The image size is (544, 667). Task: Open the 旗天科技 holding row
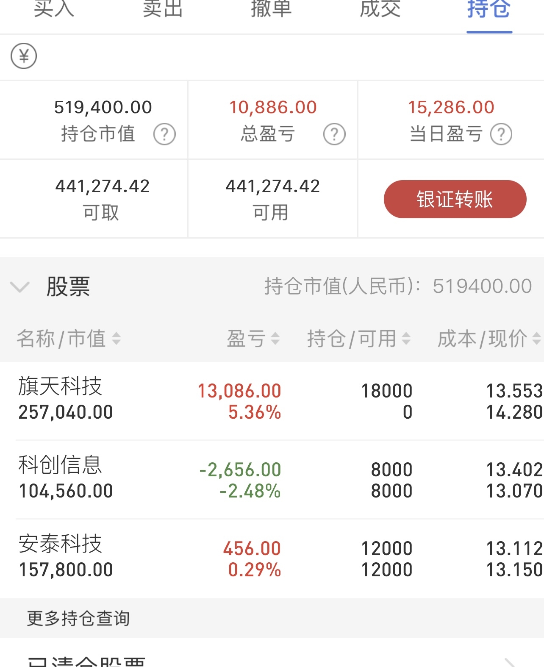tap(272, 401)
